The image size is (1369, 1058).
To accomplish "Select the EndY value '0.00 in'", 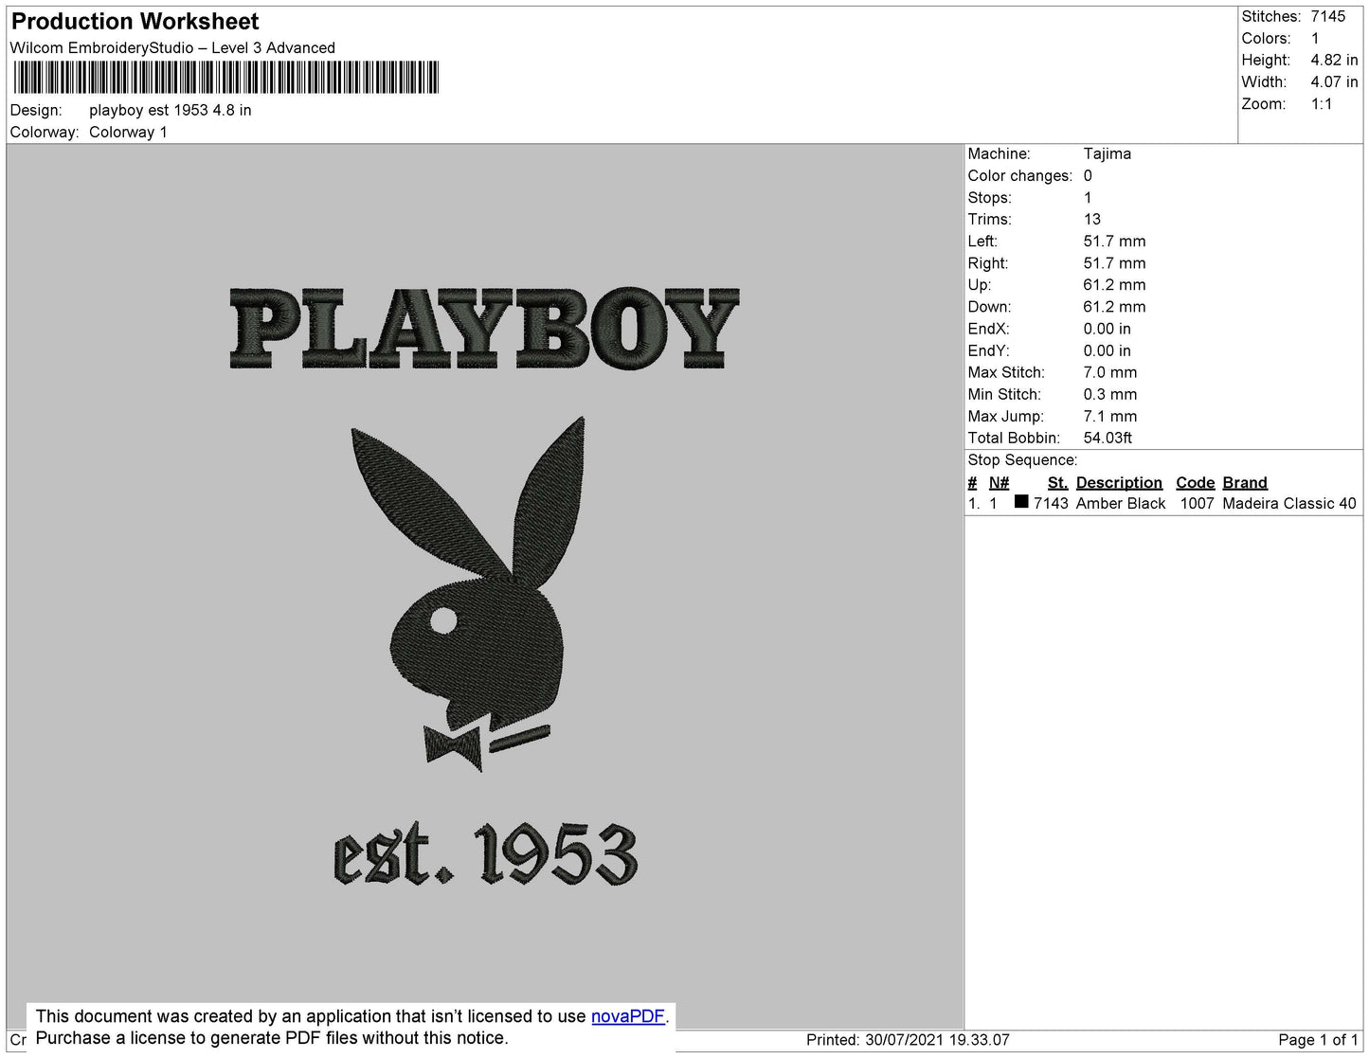I will point(1108,350).
